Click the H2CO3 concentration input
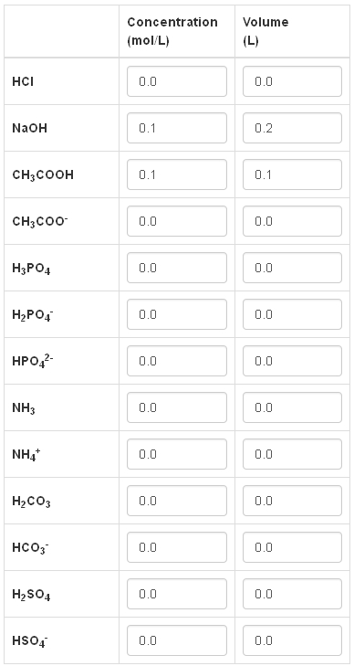 [x=177, y=501]
